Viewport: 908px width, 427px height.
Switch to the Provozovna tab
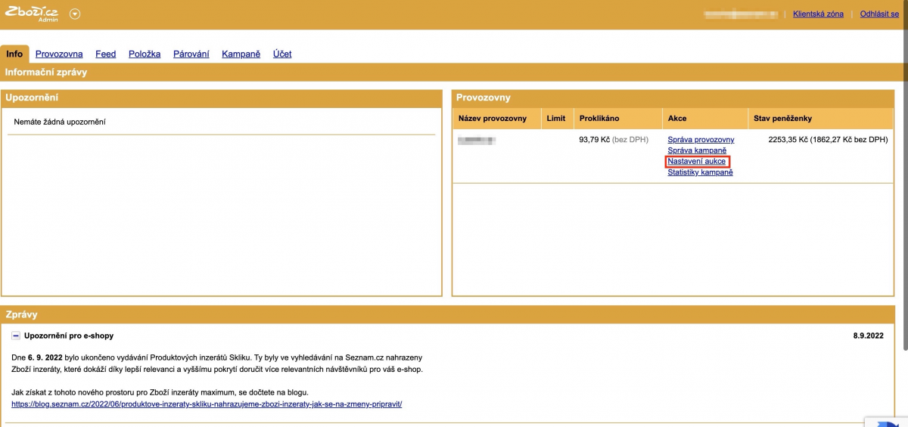[x=59, y=54]
